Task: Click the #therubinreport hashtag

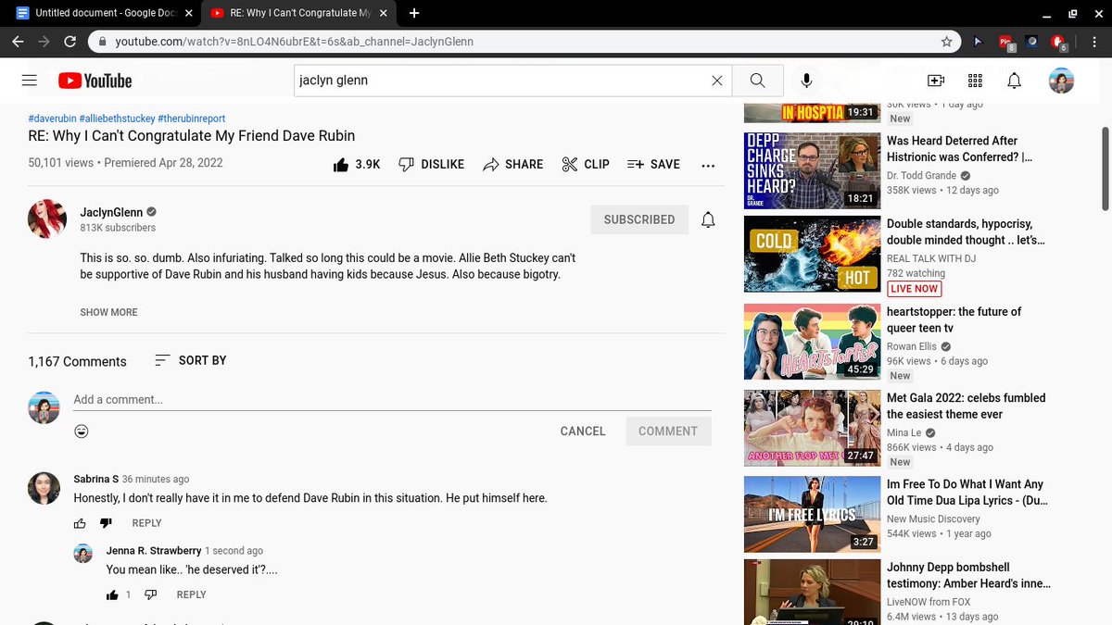Action: coord(192,119)
